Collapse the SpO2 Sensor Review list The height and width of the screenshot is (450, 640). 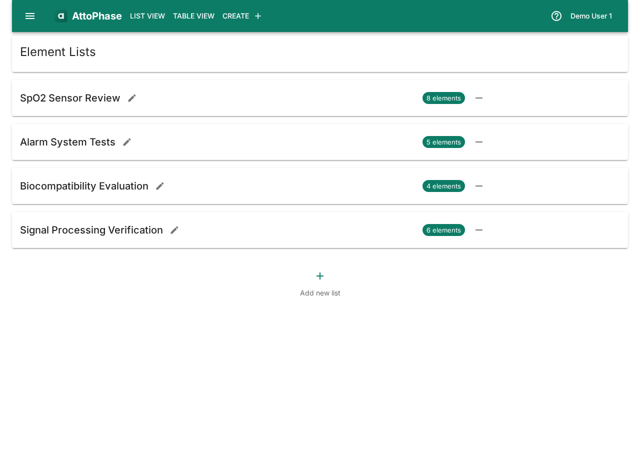coord(478,98)
